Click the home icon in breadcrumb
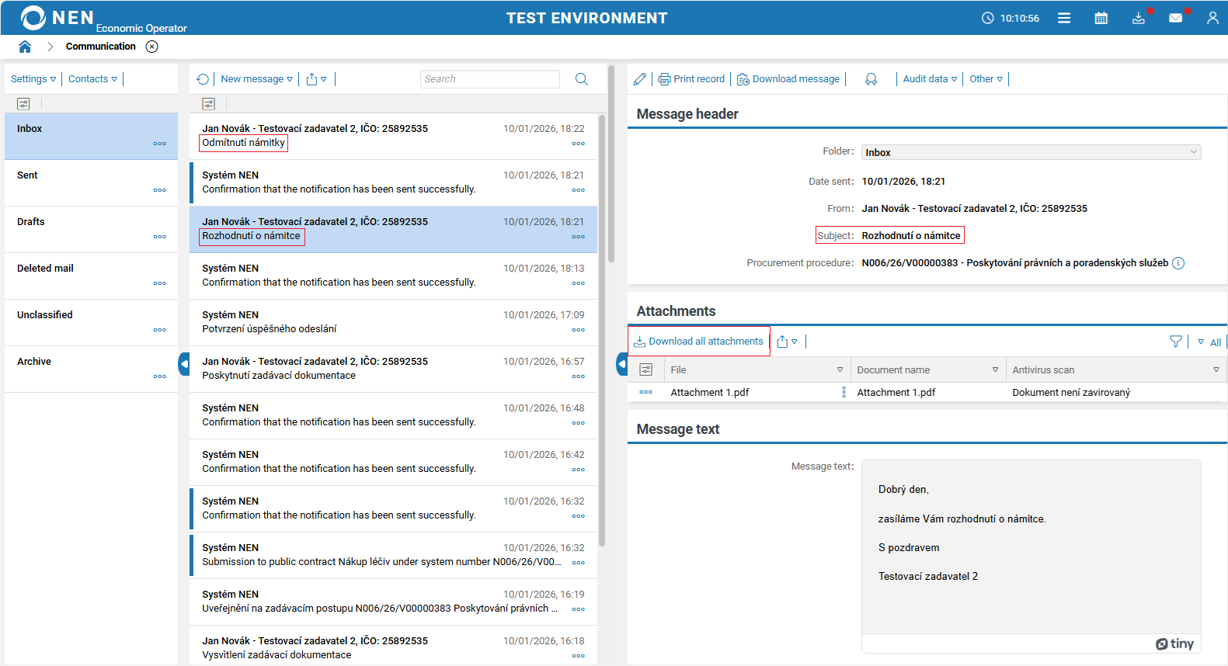 (x=25, y=47)
